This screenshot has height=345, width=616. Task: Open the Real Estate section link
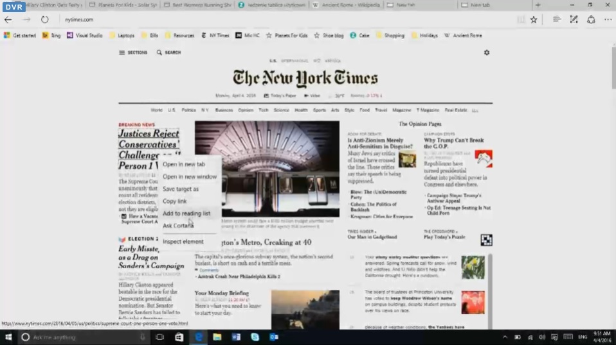456,110
